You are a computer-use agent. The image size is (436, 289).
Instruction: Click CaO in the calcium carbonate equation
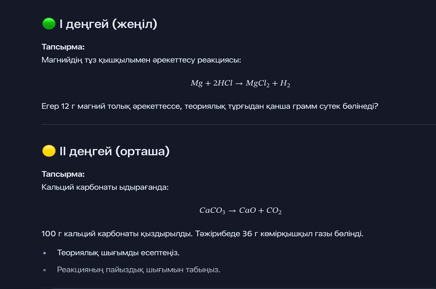(247, 211)
